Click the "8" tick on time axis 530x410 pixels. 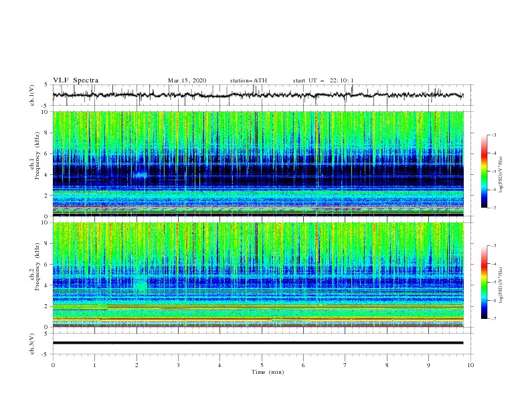[x=387, y=365]
